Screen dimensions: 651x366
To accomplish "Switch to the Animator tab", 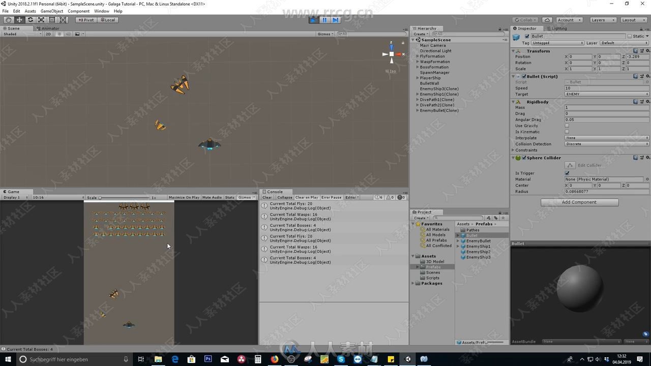I will click(48, 28).
